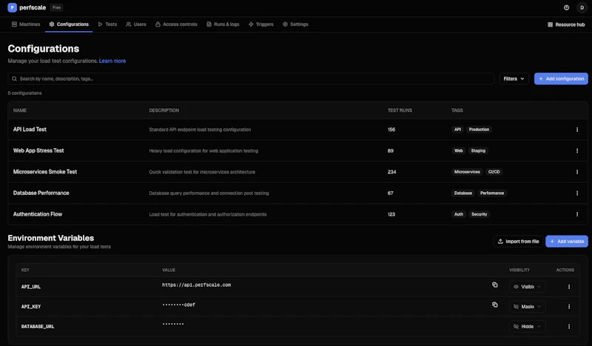The image size is (592, 346).
Task: Open API_KEY visibility dropdown set to Masked
Action: click(x=527, y=307)
